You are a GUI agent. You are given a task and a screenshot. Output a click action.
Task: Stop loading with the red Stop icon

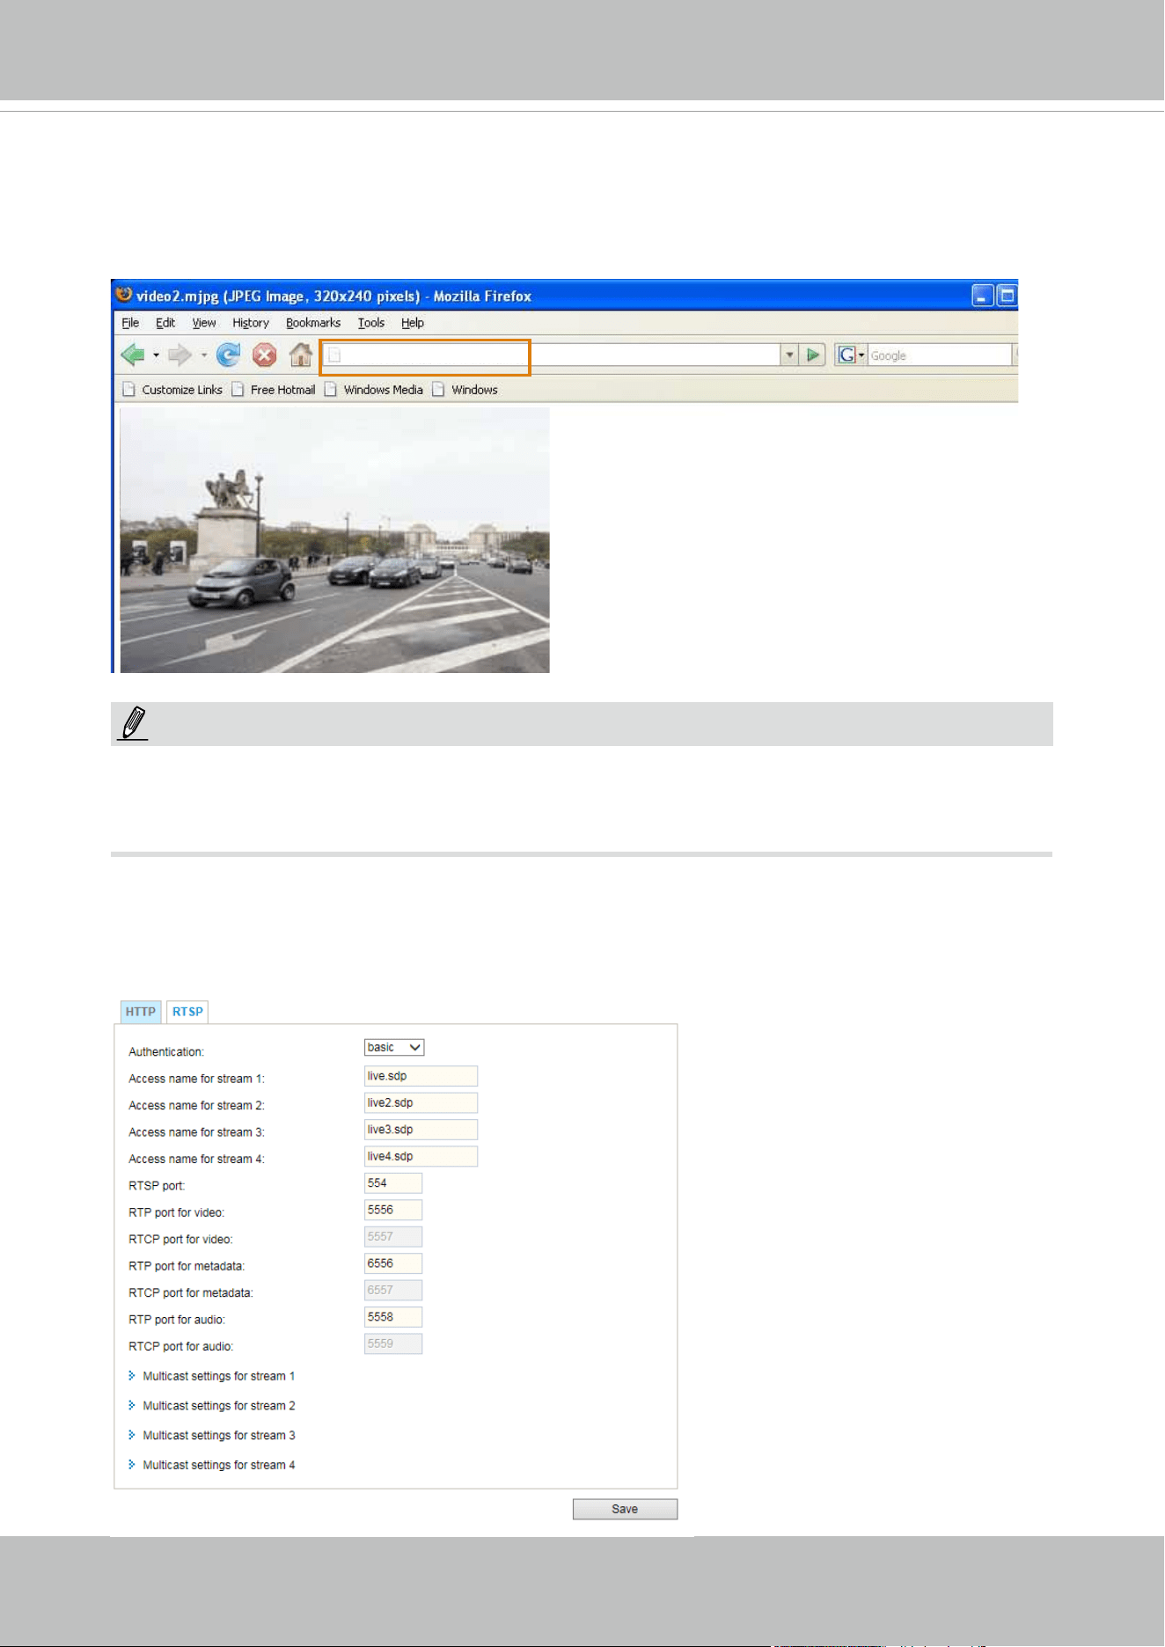coord(264,355)
